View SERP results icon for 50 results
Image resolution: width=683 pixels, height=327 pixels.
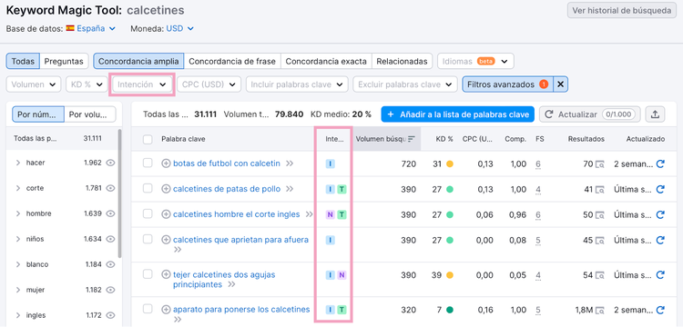coord(600,214)
